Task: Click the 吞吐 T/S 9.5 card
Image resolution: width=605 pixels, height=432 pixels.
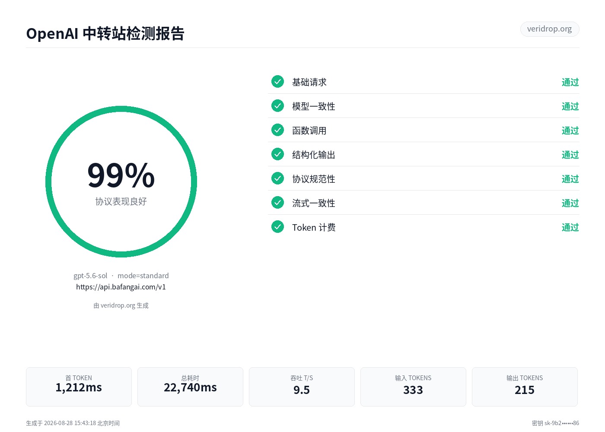Action: pos(302,387)
